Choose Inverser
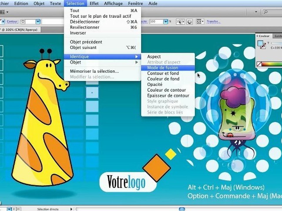 pos(103,33)
